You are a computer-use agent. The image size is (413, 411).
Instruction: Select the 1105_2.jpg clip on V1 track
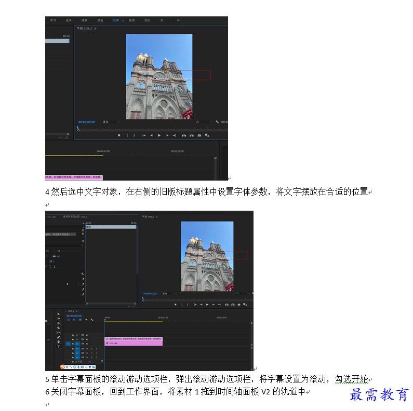134,344
